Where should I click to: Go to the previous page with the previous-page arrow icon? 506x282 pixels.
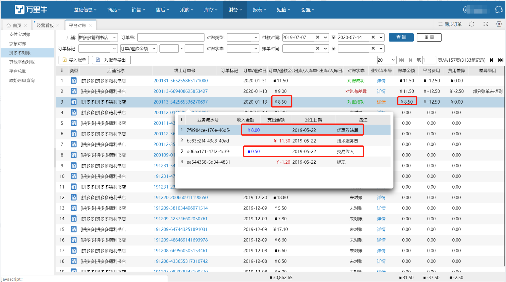tap(411, 60)
